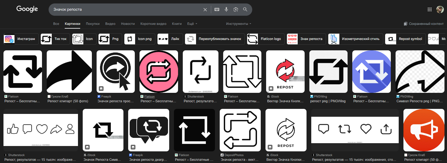Switch to the Видео tab
The image size is (447, 163).
click(110, 24)
